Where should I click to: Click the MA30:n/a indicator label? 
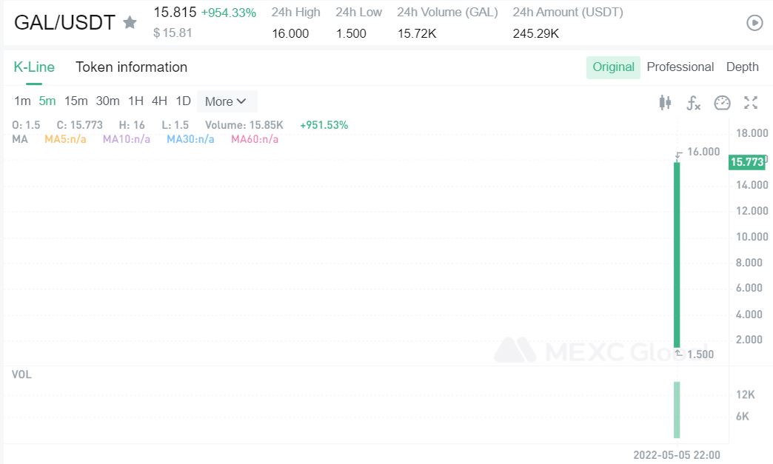(190, 139)
